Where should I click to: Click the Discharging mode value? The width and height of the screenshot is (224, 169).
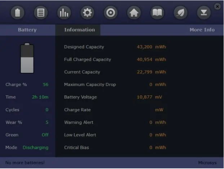coord(36,147)
